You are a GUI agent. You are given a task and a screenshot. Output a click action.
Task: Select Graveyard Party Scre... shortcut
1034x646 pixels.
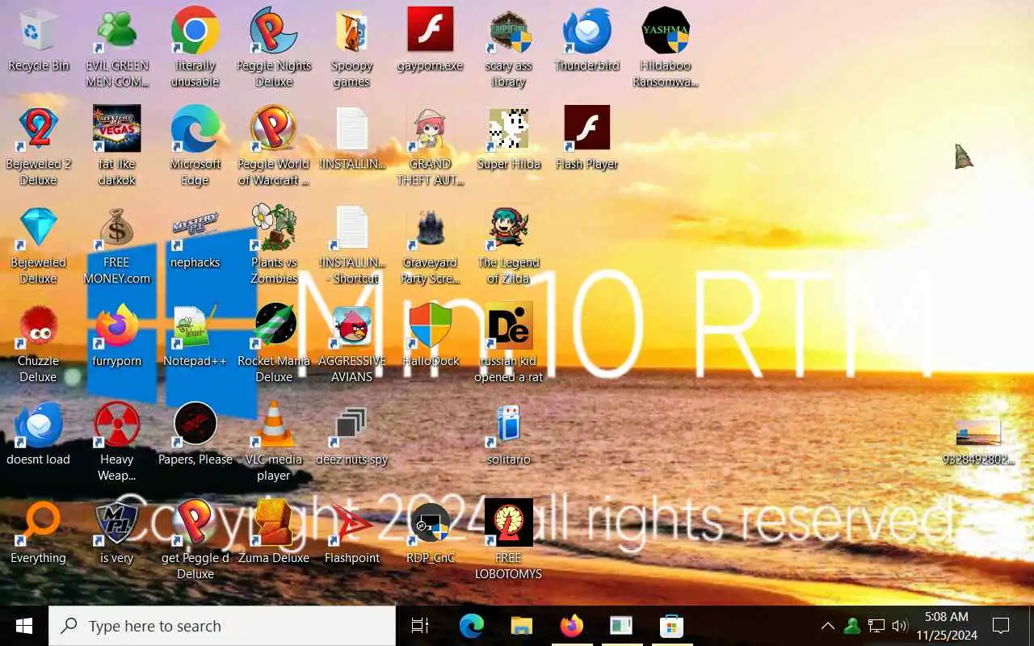point(431,228)
